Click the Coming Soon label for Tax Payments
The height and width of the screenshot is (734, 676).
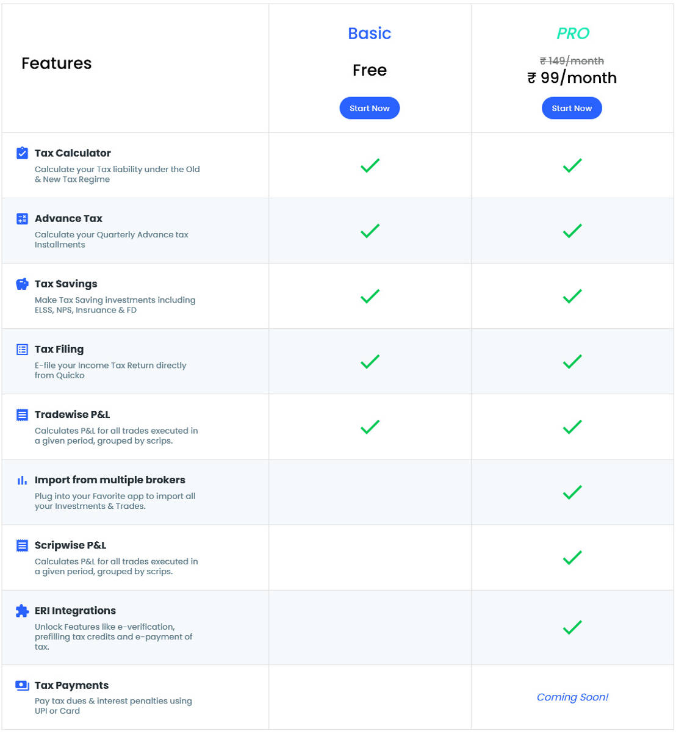[x=572, y=697]
